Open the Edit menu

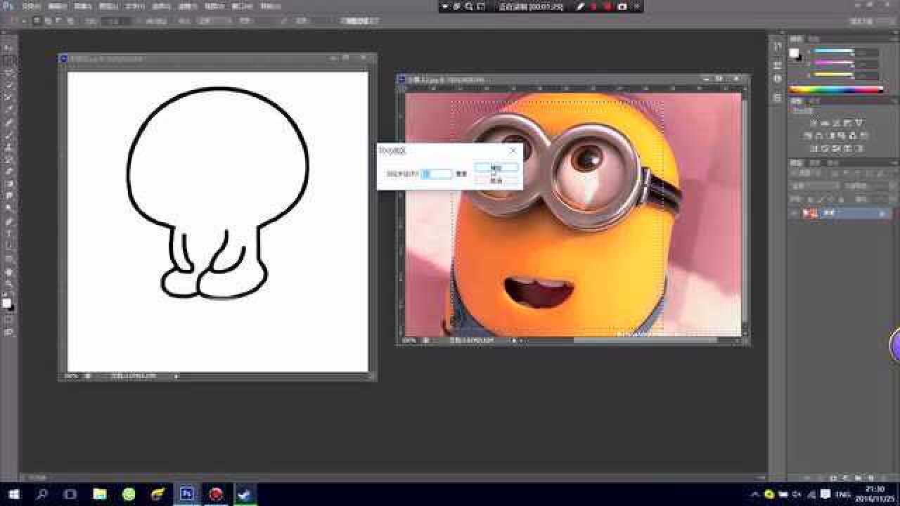(57, 6)
